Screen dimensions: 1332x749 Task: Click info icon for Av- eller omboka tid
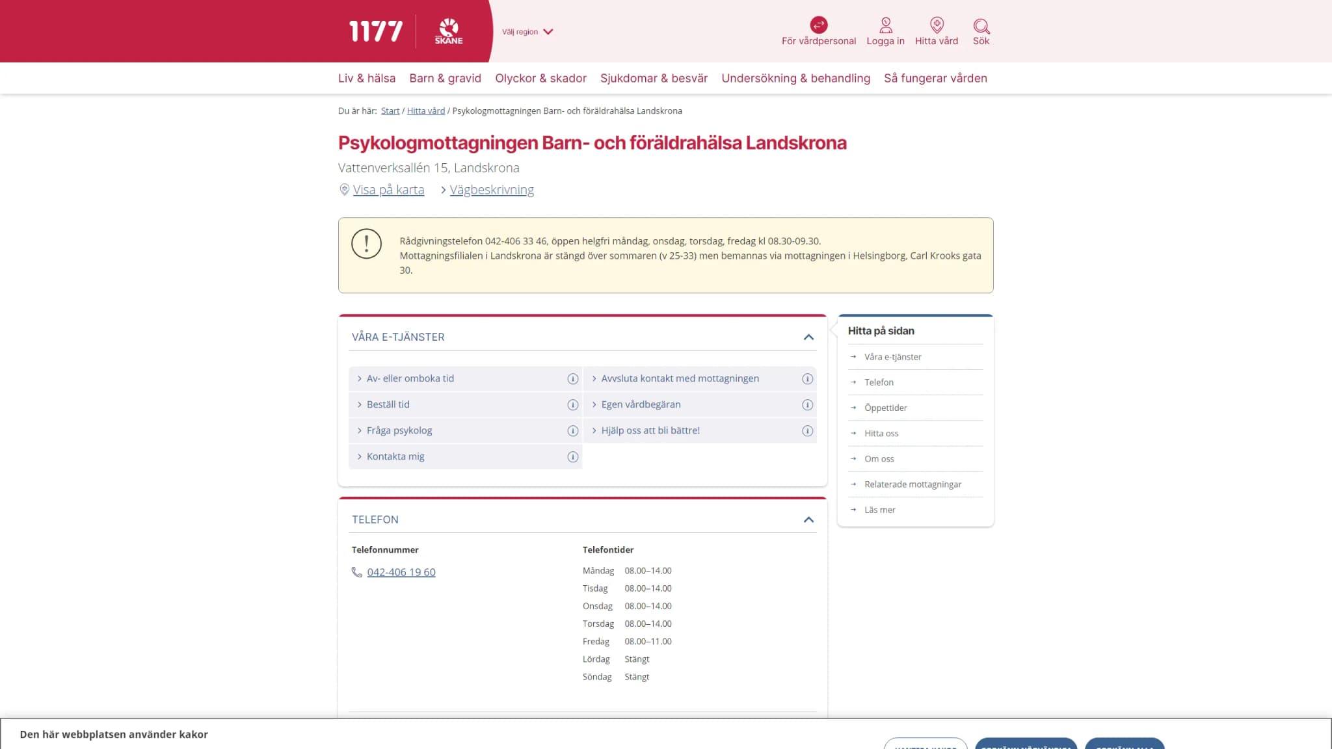point(573,379)
